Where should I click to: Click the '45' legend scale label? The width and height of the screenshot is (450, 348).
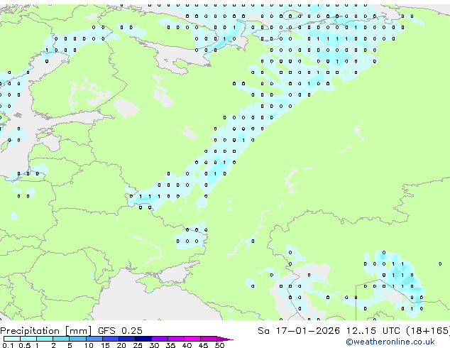(203, 345)
